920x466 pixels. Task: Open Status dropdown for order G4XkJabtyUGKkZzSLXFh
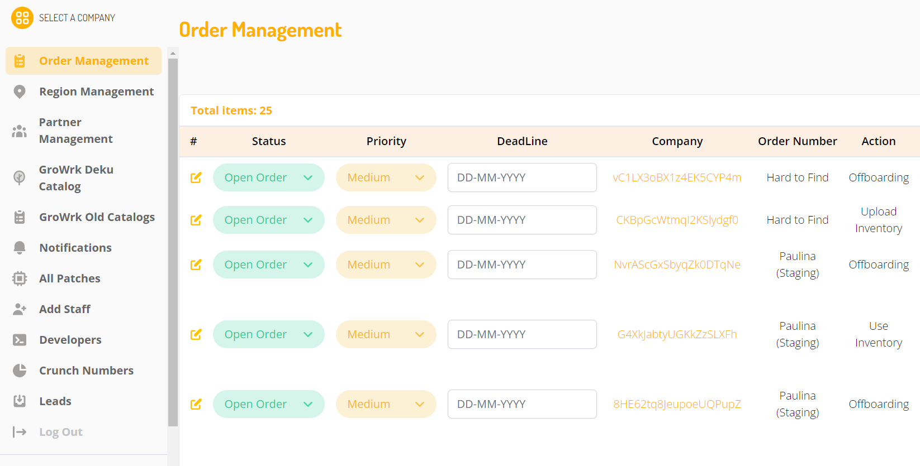click(x=268, y=334)
